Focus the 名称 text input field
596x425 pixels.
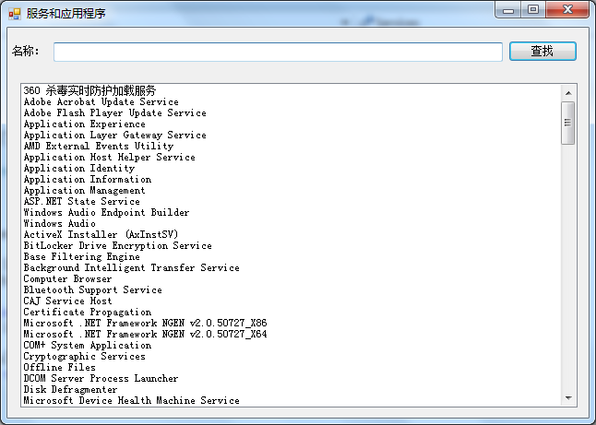click(277, 52)
